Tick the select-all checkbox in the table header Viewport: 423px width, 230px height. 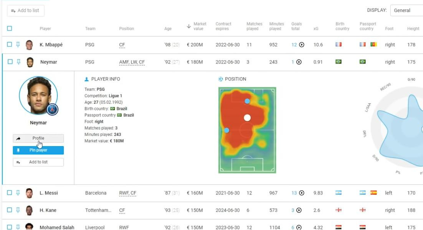pyautogui.click(x=10, y=28)
